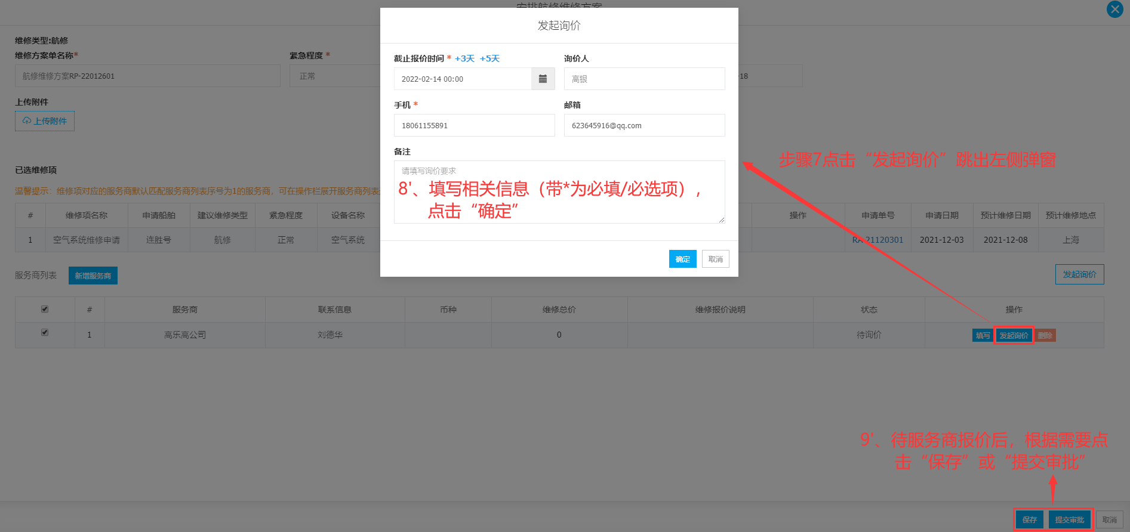Cancel the 发起询价 dialog with 取消
The image size is (1130, 532).
(715, 259)
